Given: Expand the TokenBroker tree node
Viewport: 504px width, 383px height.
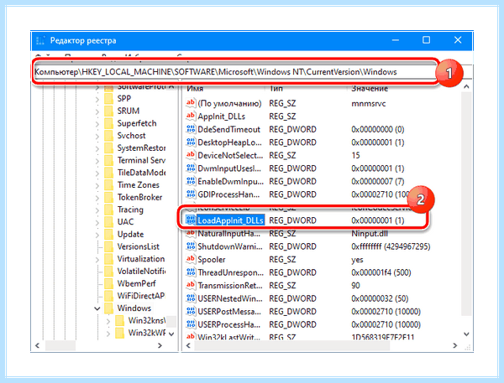Looking at the screenshot, I should click(x=97, y=199).
